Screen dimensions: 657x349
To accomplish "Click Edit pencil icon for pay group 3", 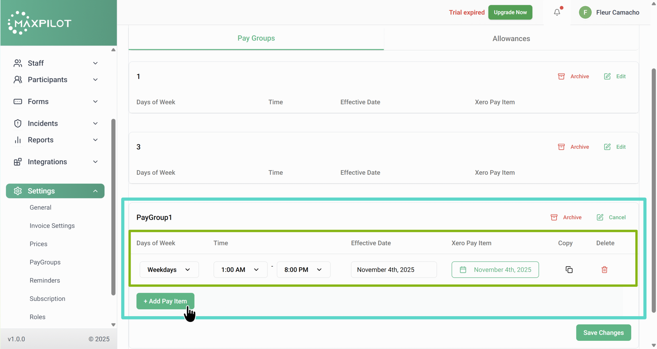I will [607, 147].
